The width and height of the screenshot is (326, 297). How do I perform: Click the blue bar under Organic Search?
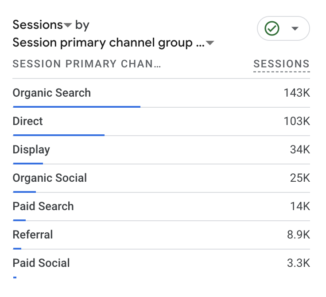(x=77, y=107)
